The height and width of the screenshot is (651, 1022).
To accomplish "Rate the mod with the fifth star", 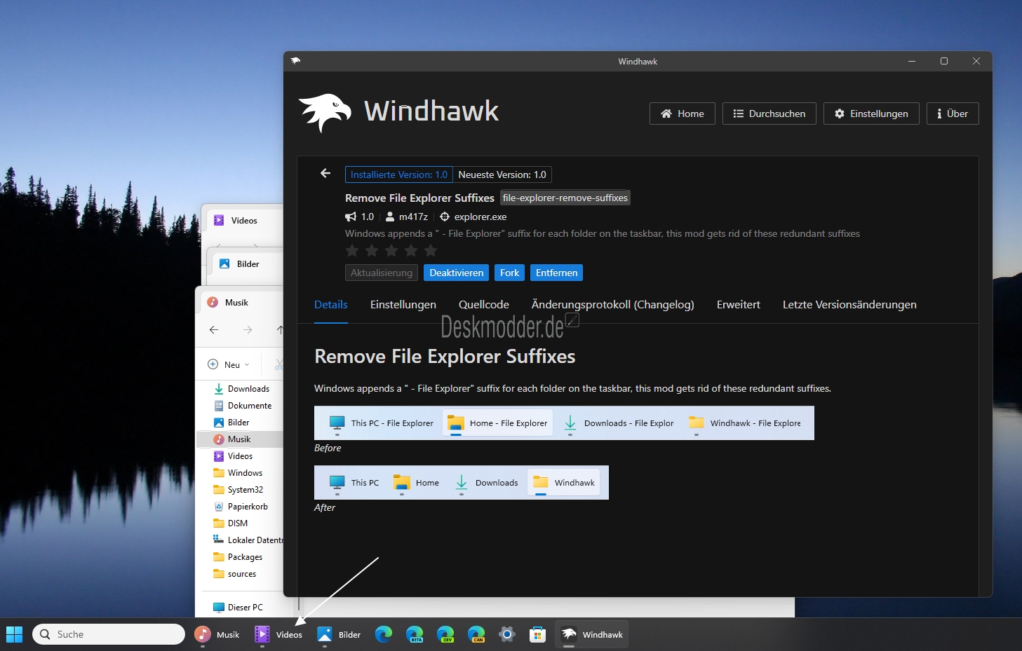I will 431,250.
